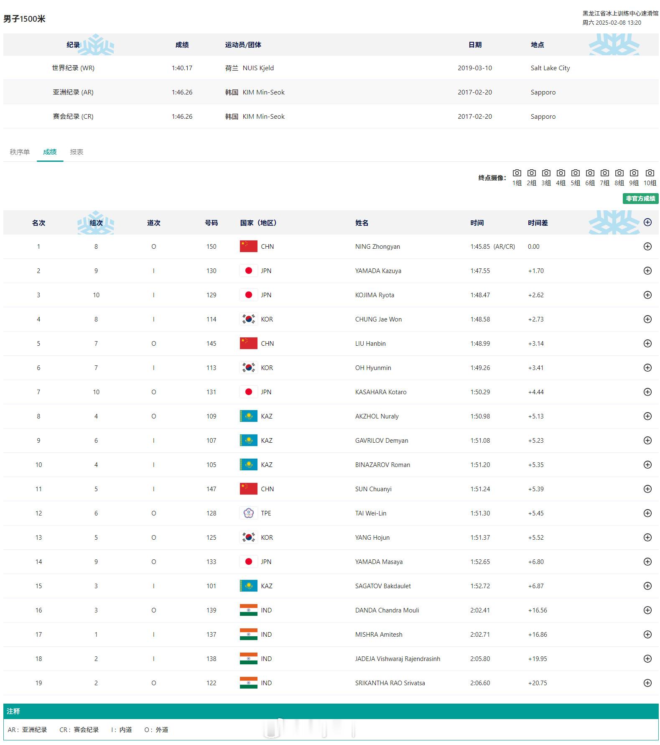The image size is (660, 745).
Task: Expand details for LIU Hanbin row
Action: [x=647, y=344]
